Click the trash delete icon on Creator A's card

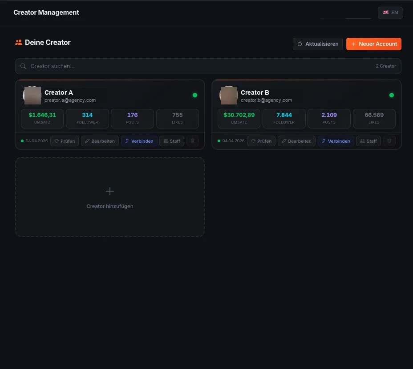pyautogui.click(x=192, y=141)
